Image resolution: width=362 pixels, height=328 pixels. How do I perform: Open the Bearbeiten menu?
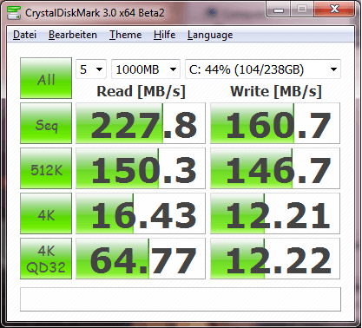click(x=73, y=35)
